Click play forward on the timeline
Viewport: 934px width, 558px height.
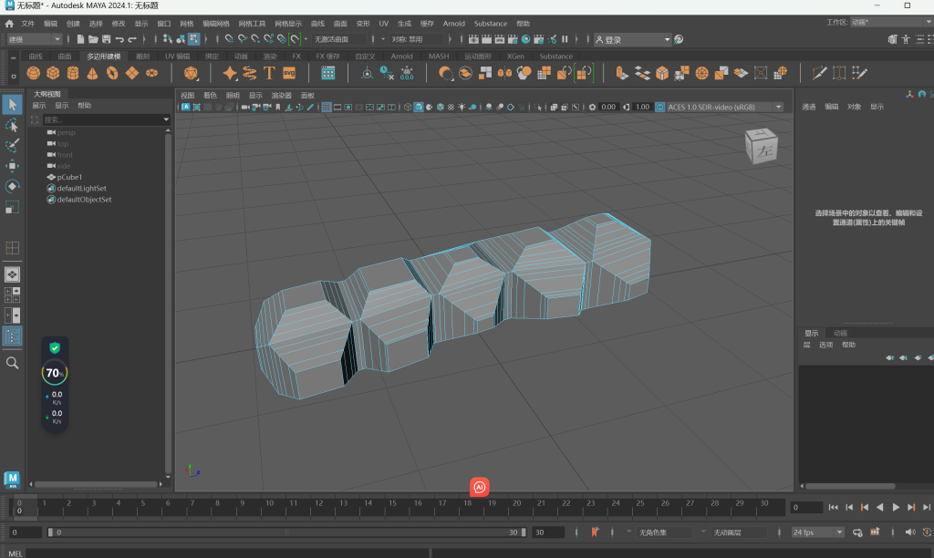896,507
